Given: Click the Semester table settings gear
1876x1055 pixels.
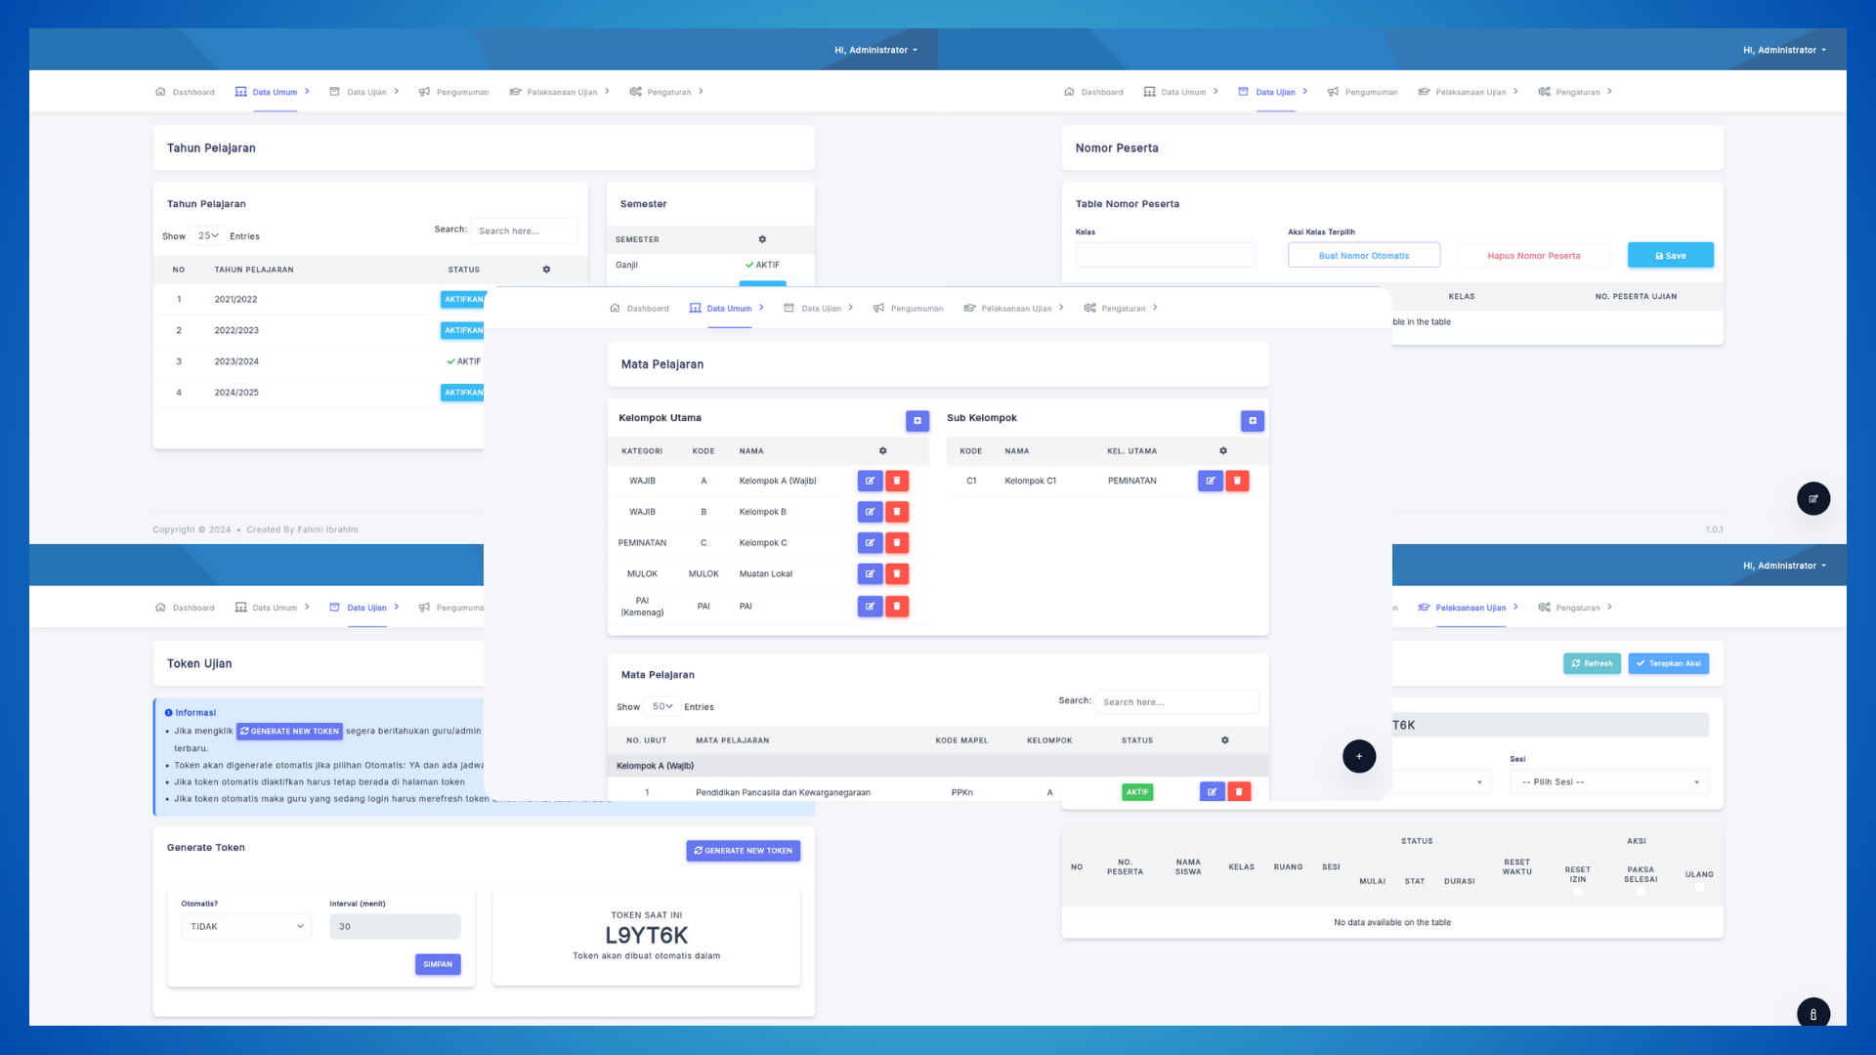Looking at the screenshot, I should coord(762,239).
